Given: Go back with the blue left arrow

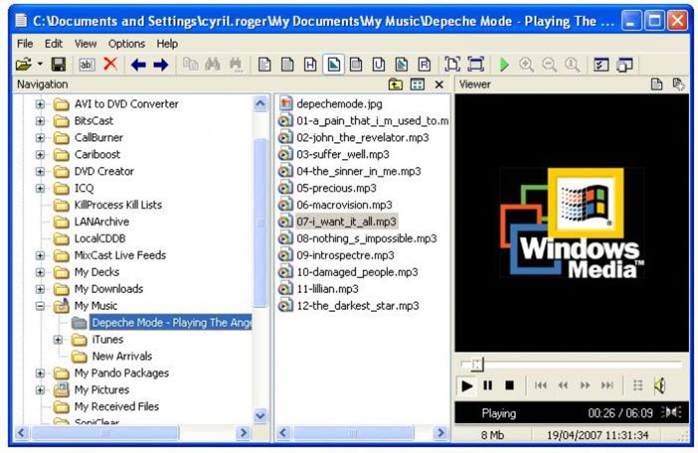Looking at the screenshot, I should pyautogui.click(x=138, y=65).
